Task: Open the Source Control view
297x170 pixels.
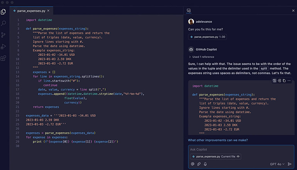Action: 4,35
